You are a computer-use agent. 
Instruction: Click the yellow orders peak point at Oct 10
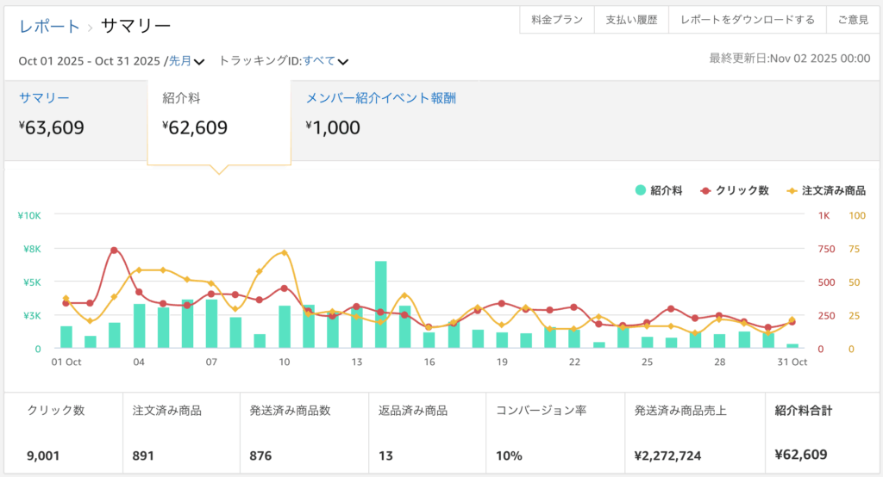coord(285,252)
